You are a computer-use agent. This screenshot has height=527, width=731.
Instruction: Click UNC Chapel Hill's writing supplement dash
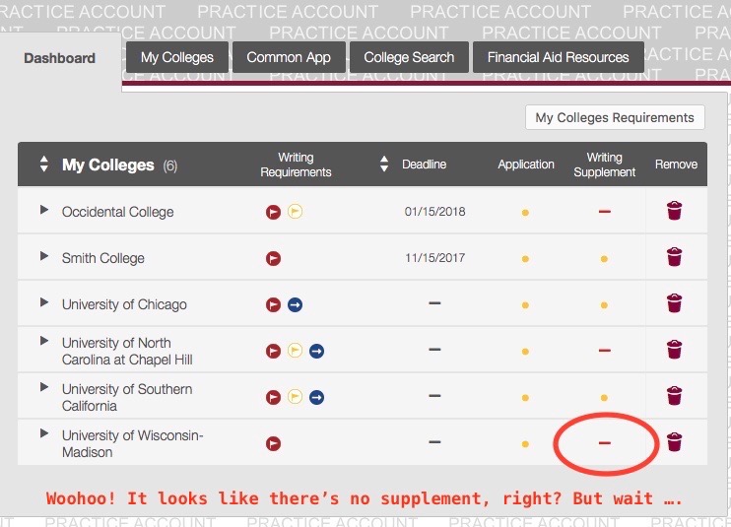point(605,351)
